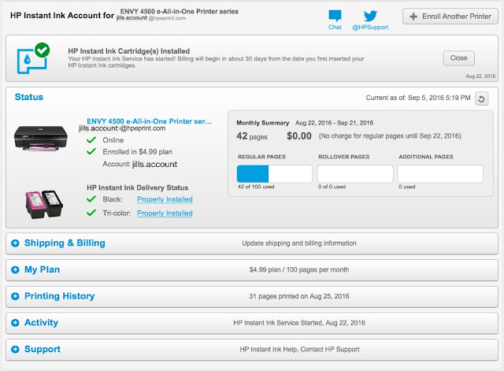
Task: Click the 'Account: jills.account' text
Action: click(x=140, y=164)
